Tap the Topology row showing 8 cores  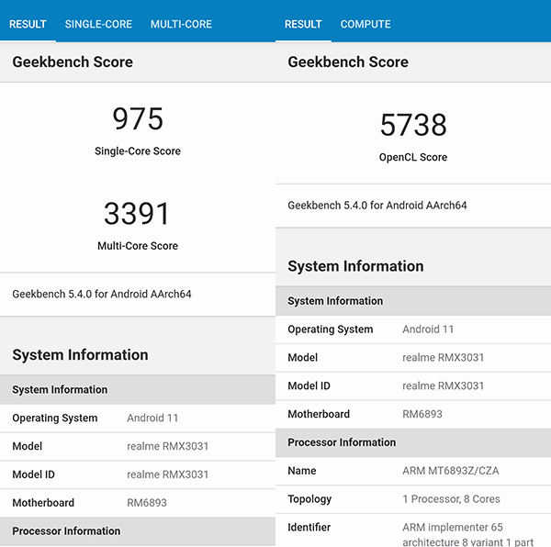click(413, 499)
